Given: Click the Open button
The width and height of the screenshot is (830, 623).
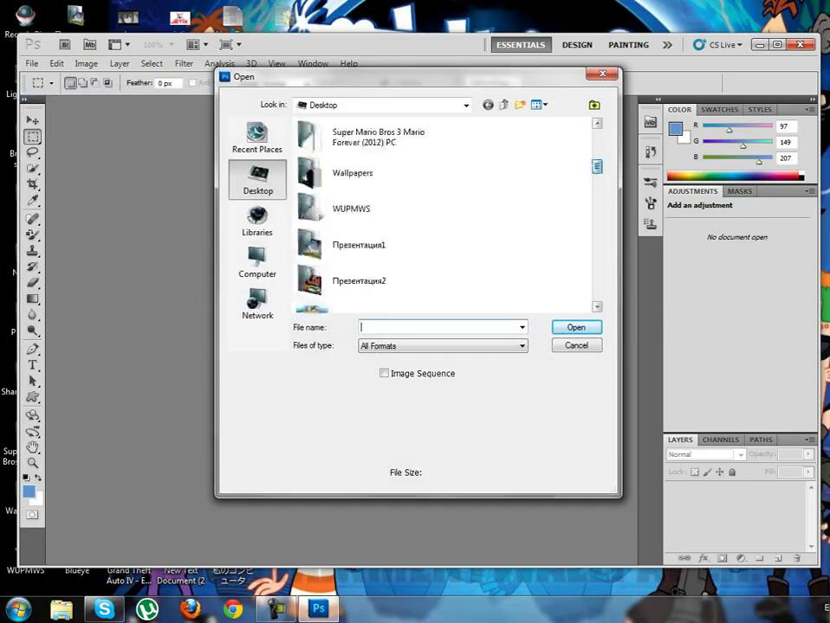Looking at the screenshot, I should 576,327.
